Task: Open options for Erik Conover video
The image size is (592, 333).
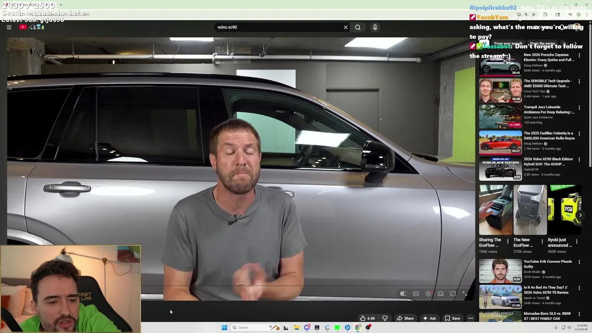Action: [x=579, y=262]
